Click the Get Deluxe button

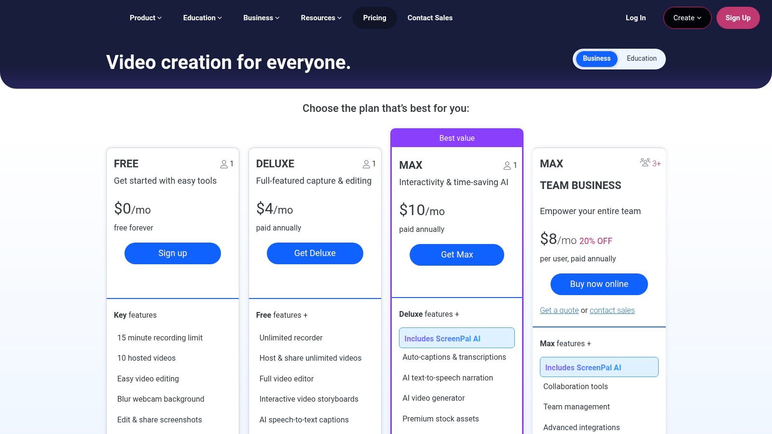click(315, 253)
